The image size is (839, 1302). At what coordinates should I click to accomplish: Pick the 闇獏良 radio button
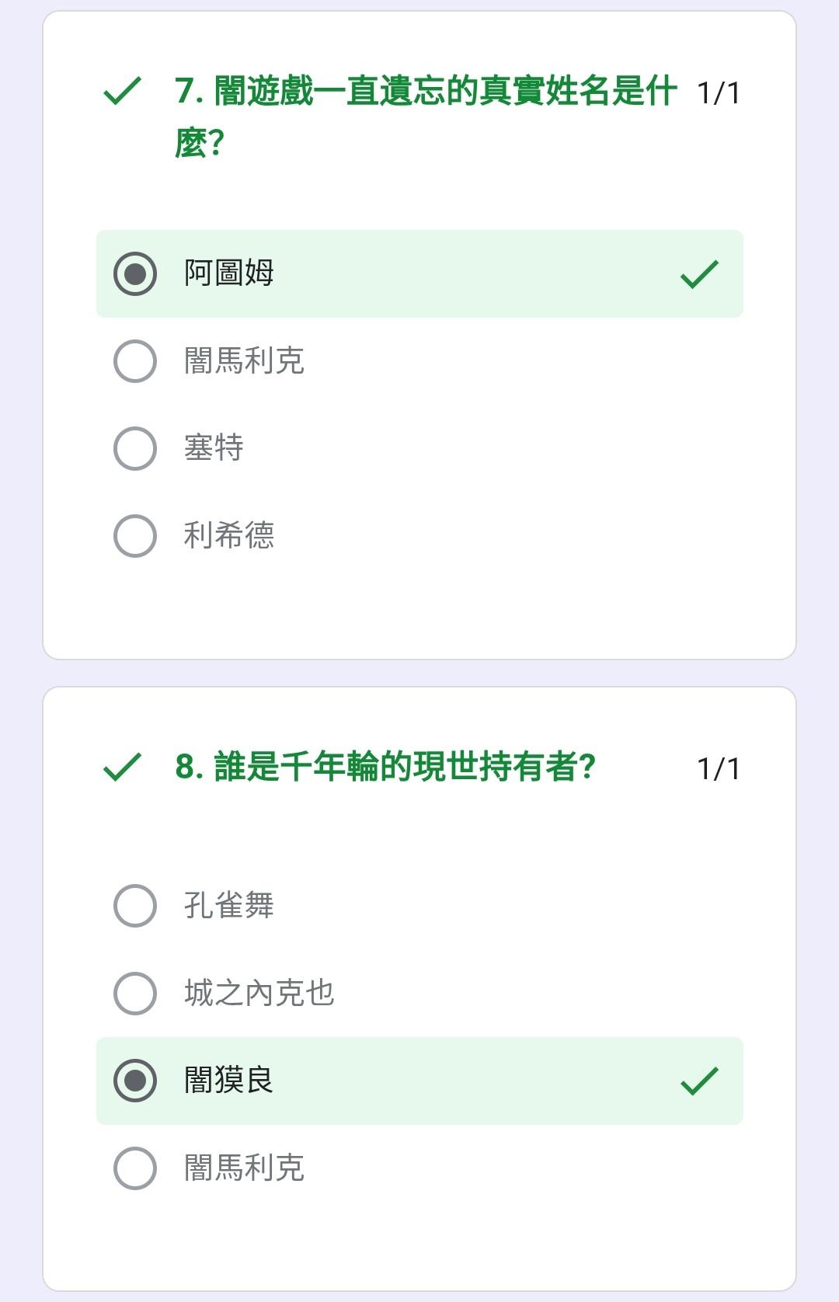click(135, 1081)
